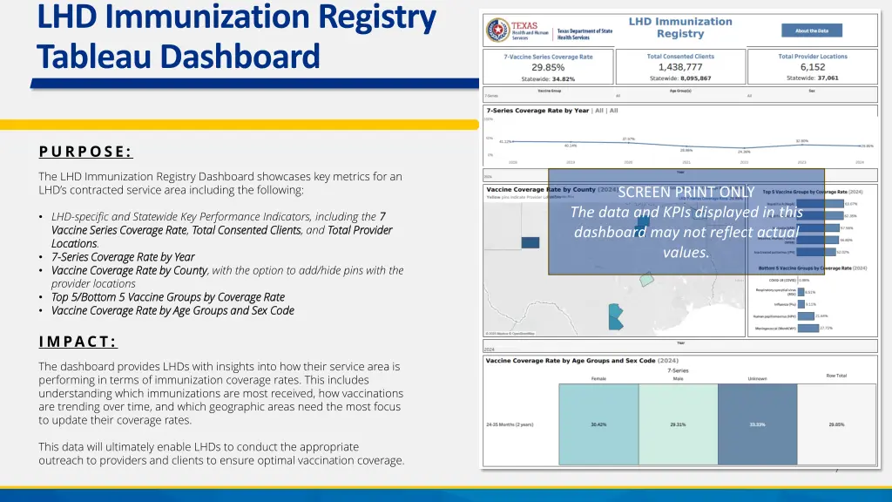Select the 2024 endpoint of the coverage line
The height and width of the screenshot is (502, 892).
click(x=860, y=146)
